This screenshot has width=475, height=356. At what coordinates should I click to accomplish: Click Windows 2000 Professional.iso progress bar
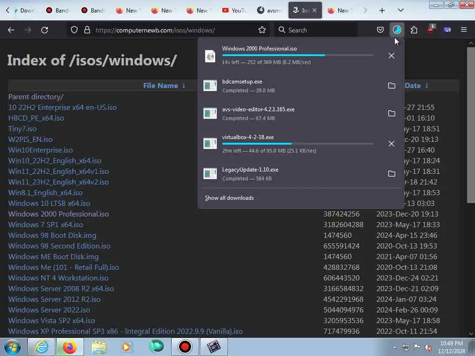[298, 55]
